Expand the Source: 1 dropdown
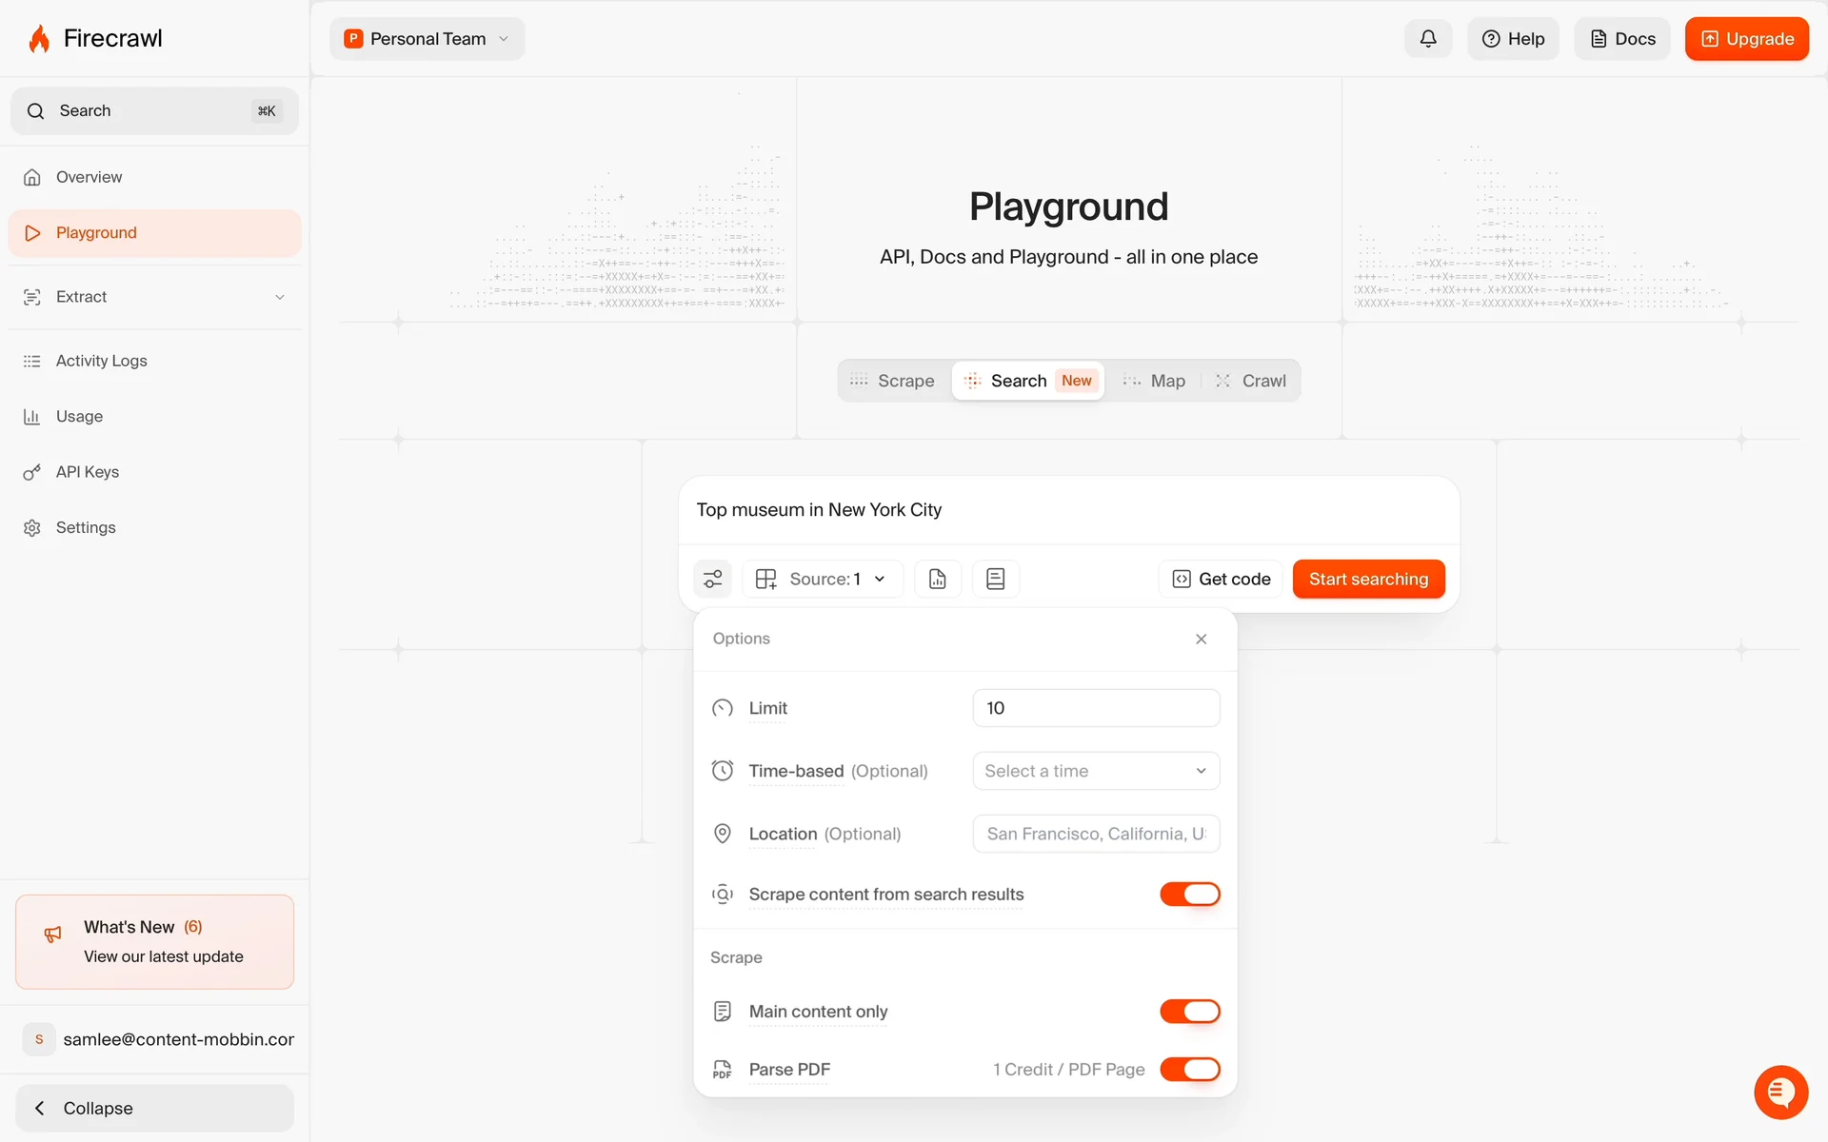The image size is (1828, 1142). tap(823, 579)
